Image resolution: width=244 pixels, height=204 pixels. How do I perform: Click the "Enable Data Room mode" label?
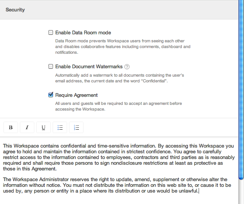(83, 33)
